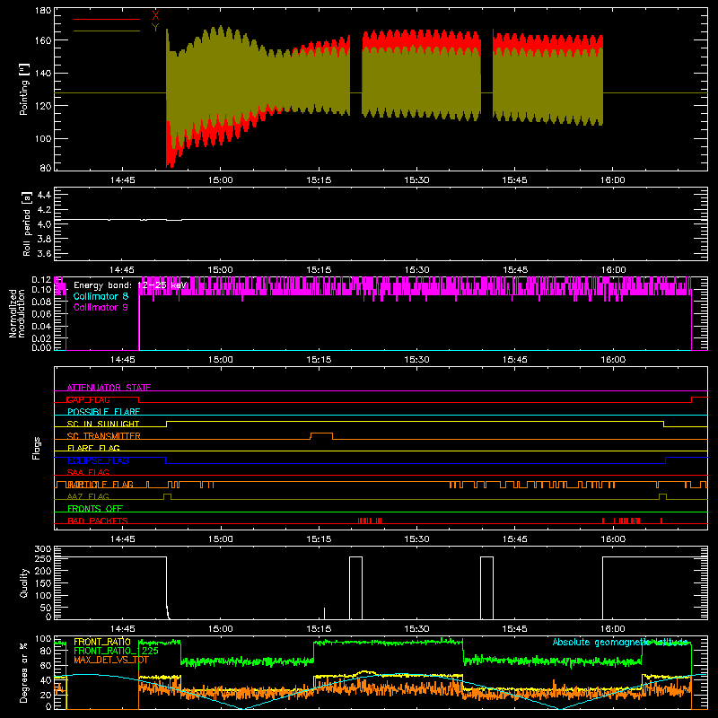
Task: Click the FLARE_FLAG label
Action: (x=93, y=448)
